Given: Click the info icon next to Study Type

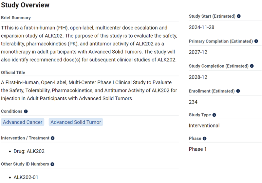Looking at the screenshot, I should coord(214,115).
